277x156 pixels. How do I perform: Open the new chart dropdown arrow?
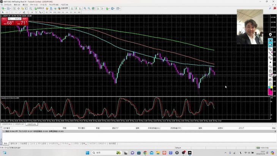point(5,8)
